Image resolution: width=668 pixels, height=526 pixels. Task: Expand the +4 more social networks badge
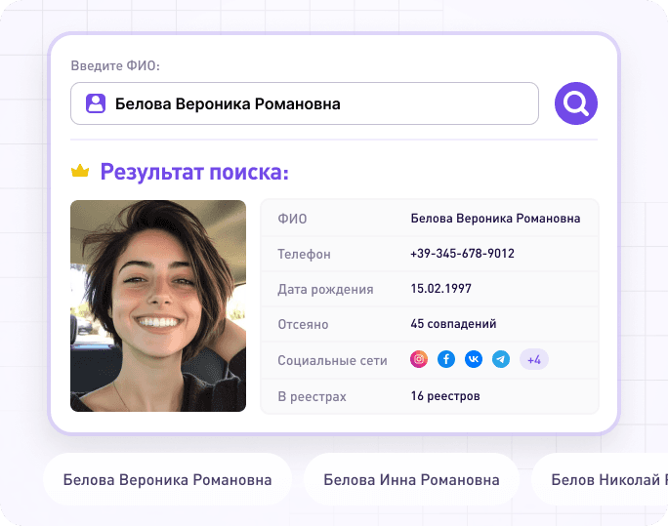[534, 360]
